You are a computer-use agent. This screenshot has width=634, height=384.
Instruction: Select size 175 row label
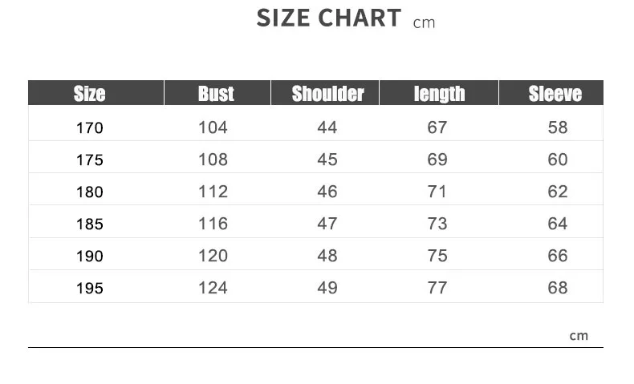(x=90, y=160)
